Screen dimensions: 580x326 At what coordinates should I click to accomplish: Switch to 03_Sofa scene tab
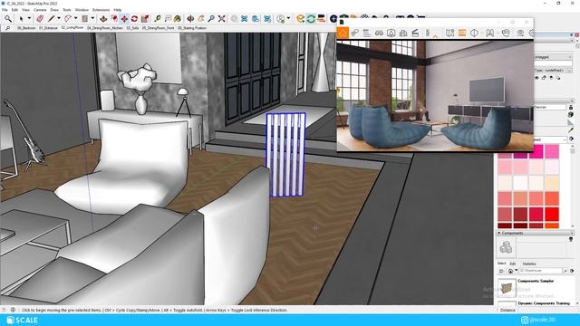132,28
